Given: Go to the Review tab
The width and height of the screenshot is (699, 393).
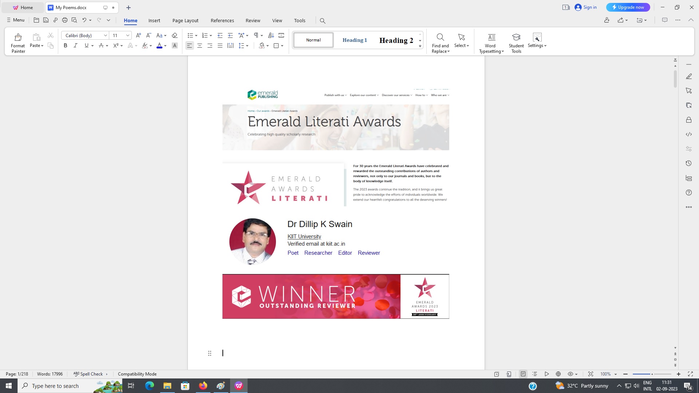Looking at the screenshot, I should 253,20.
